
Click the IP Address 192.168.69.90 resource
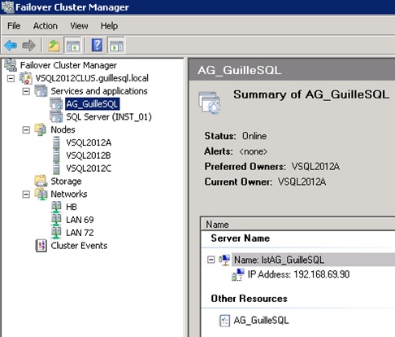(298, 274)
